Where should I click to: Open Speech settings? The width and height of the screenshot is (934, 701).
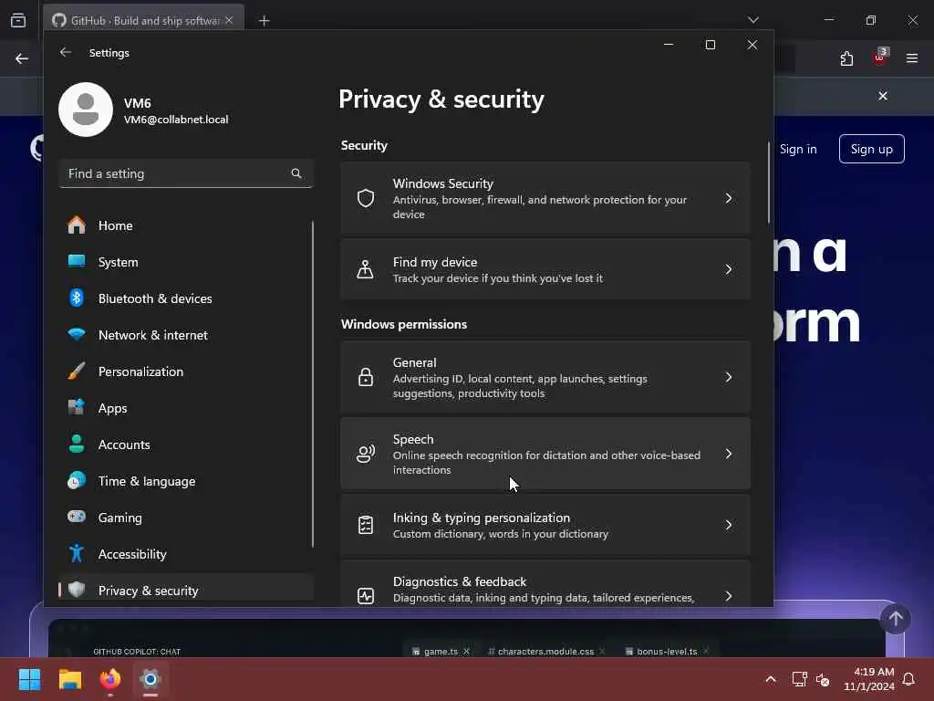pos(545,454)
